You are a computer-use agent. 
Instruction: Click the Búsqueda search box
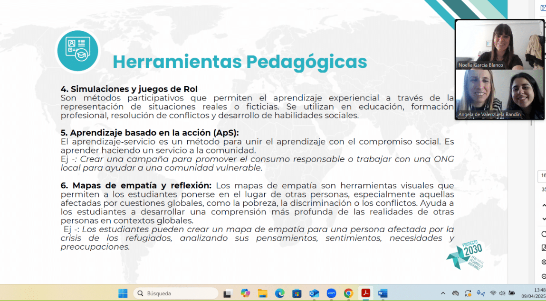(175, 293)
